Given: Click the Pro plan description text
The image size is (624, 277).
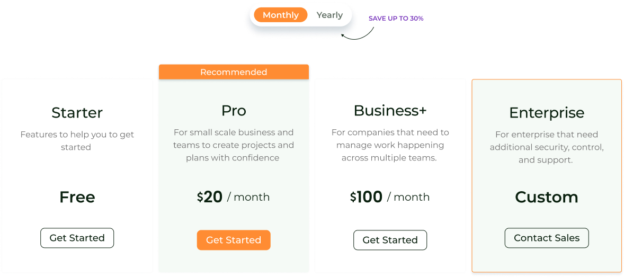Looking at the screenshot, I should point(233,145).
